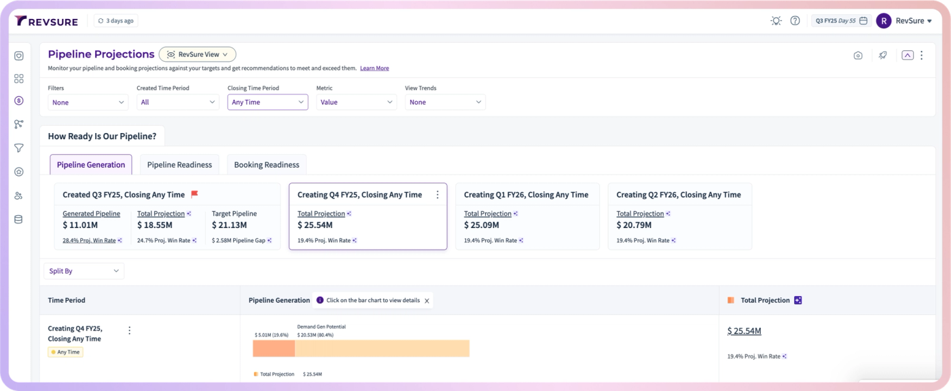Click Total Projection link in Creating Q1 FY26 card
Screen dimensions: 951x391
(x=488, y=213)
